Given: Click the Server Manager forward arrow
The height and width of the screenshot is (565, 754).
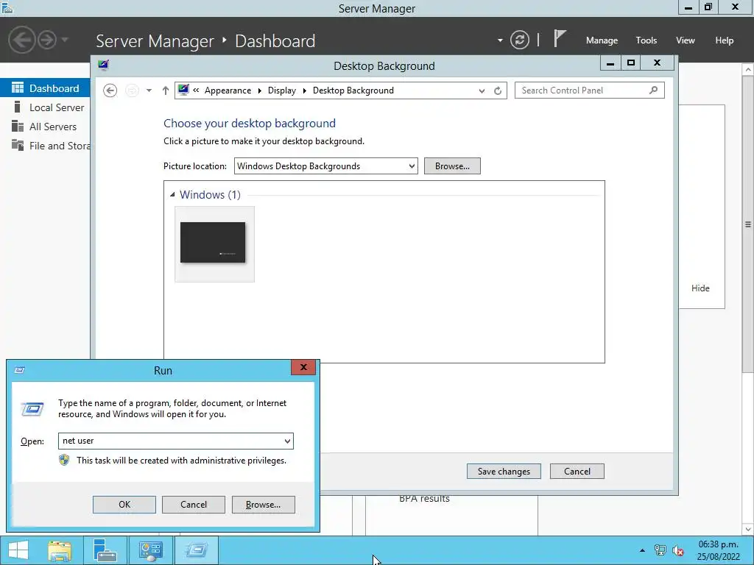Looking at the screenshot, I should [47, 40].
